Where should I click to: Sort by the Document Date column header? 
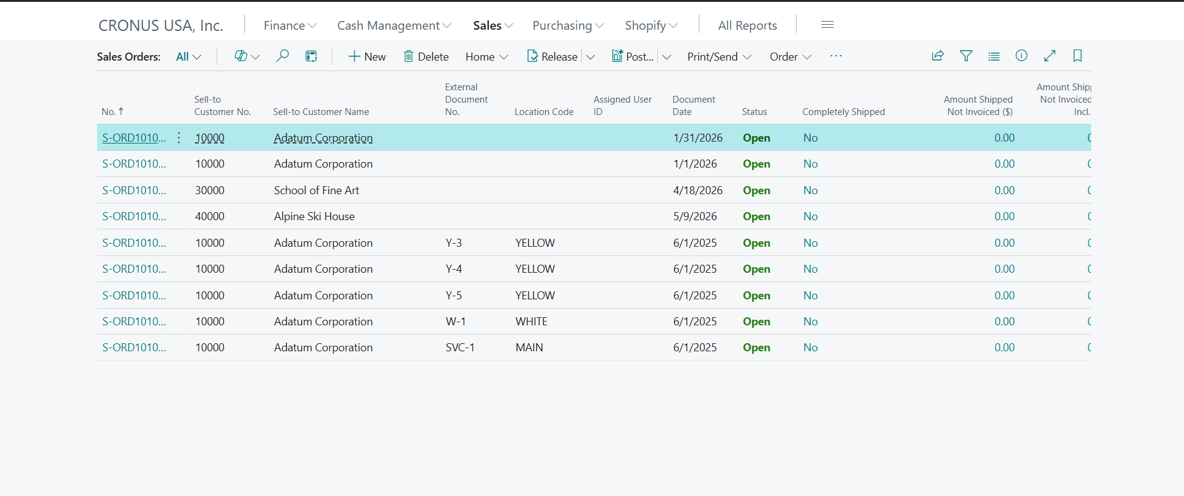[693, 105]
